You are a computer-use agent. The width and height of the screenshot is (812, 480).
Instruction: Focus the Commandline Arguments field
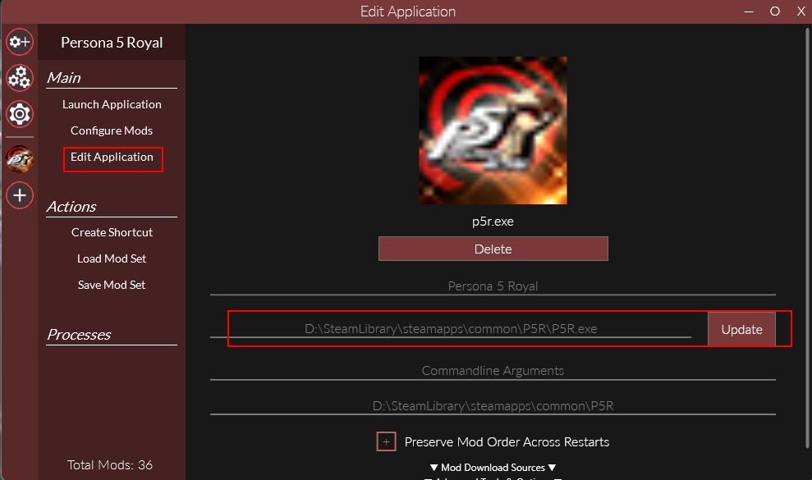pos(493,371)
